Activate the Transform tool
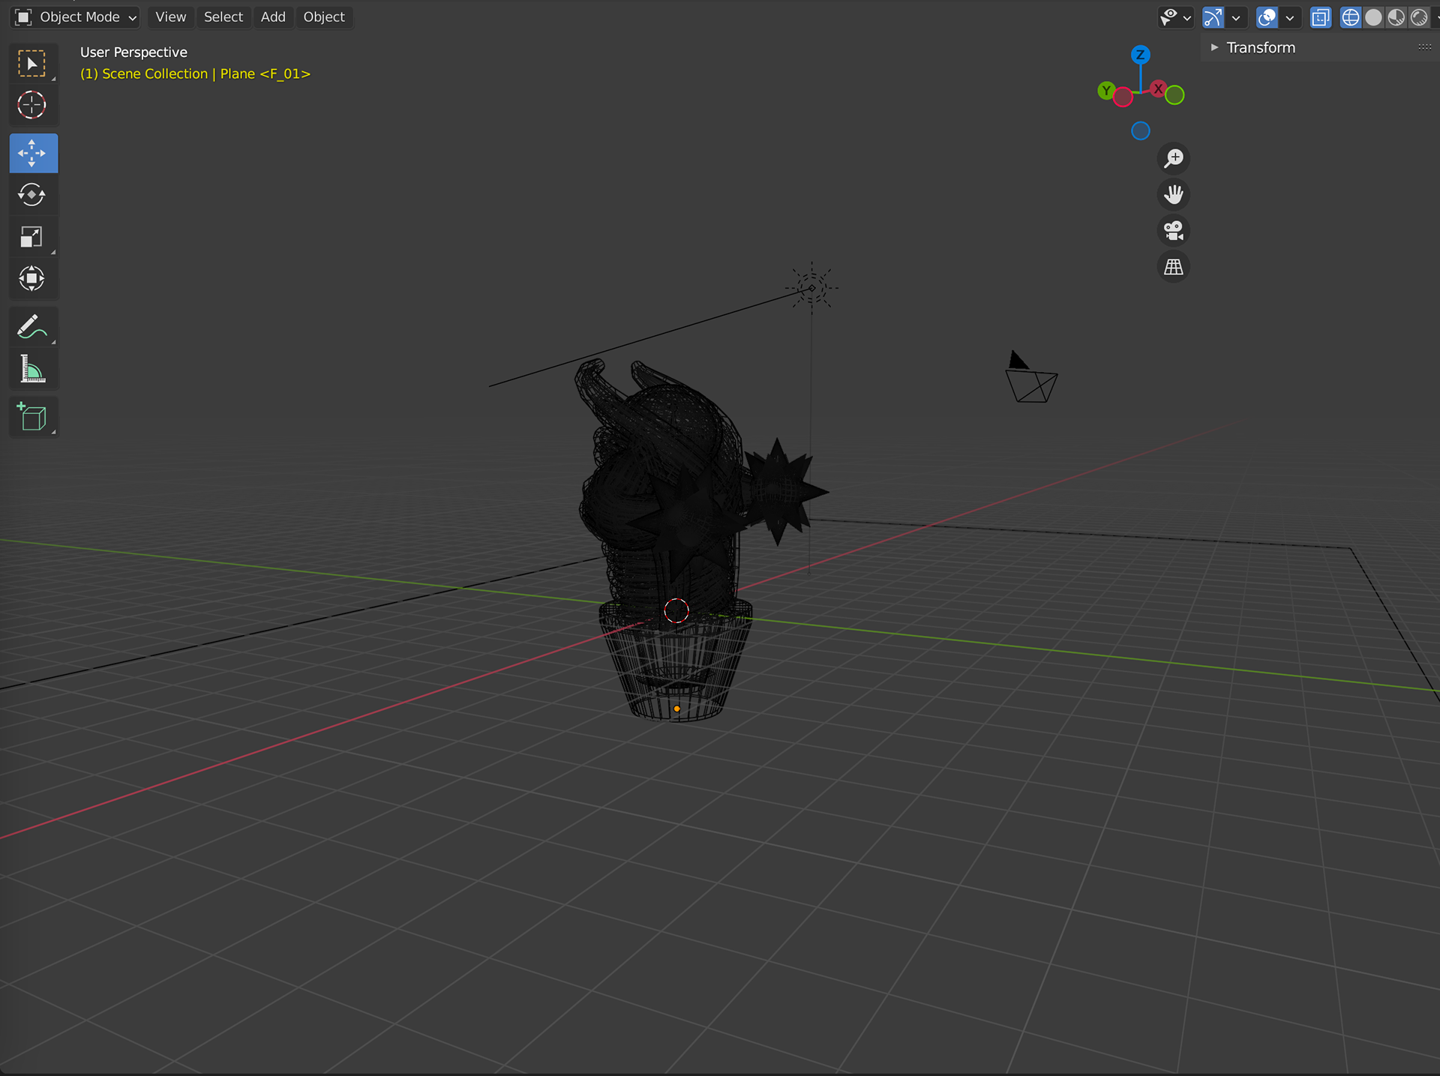Image resolution: width=1440 pixels, height=1076 pixels. [32, 279]
